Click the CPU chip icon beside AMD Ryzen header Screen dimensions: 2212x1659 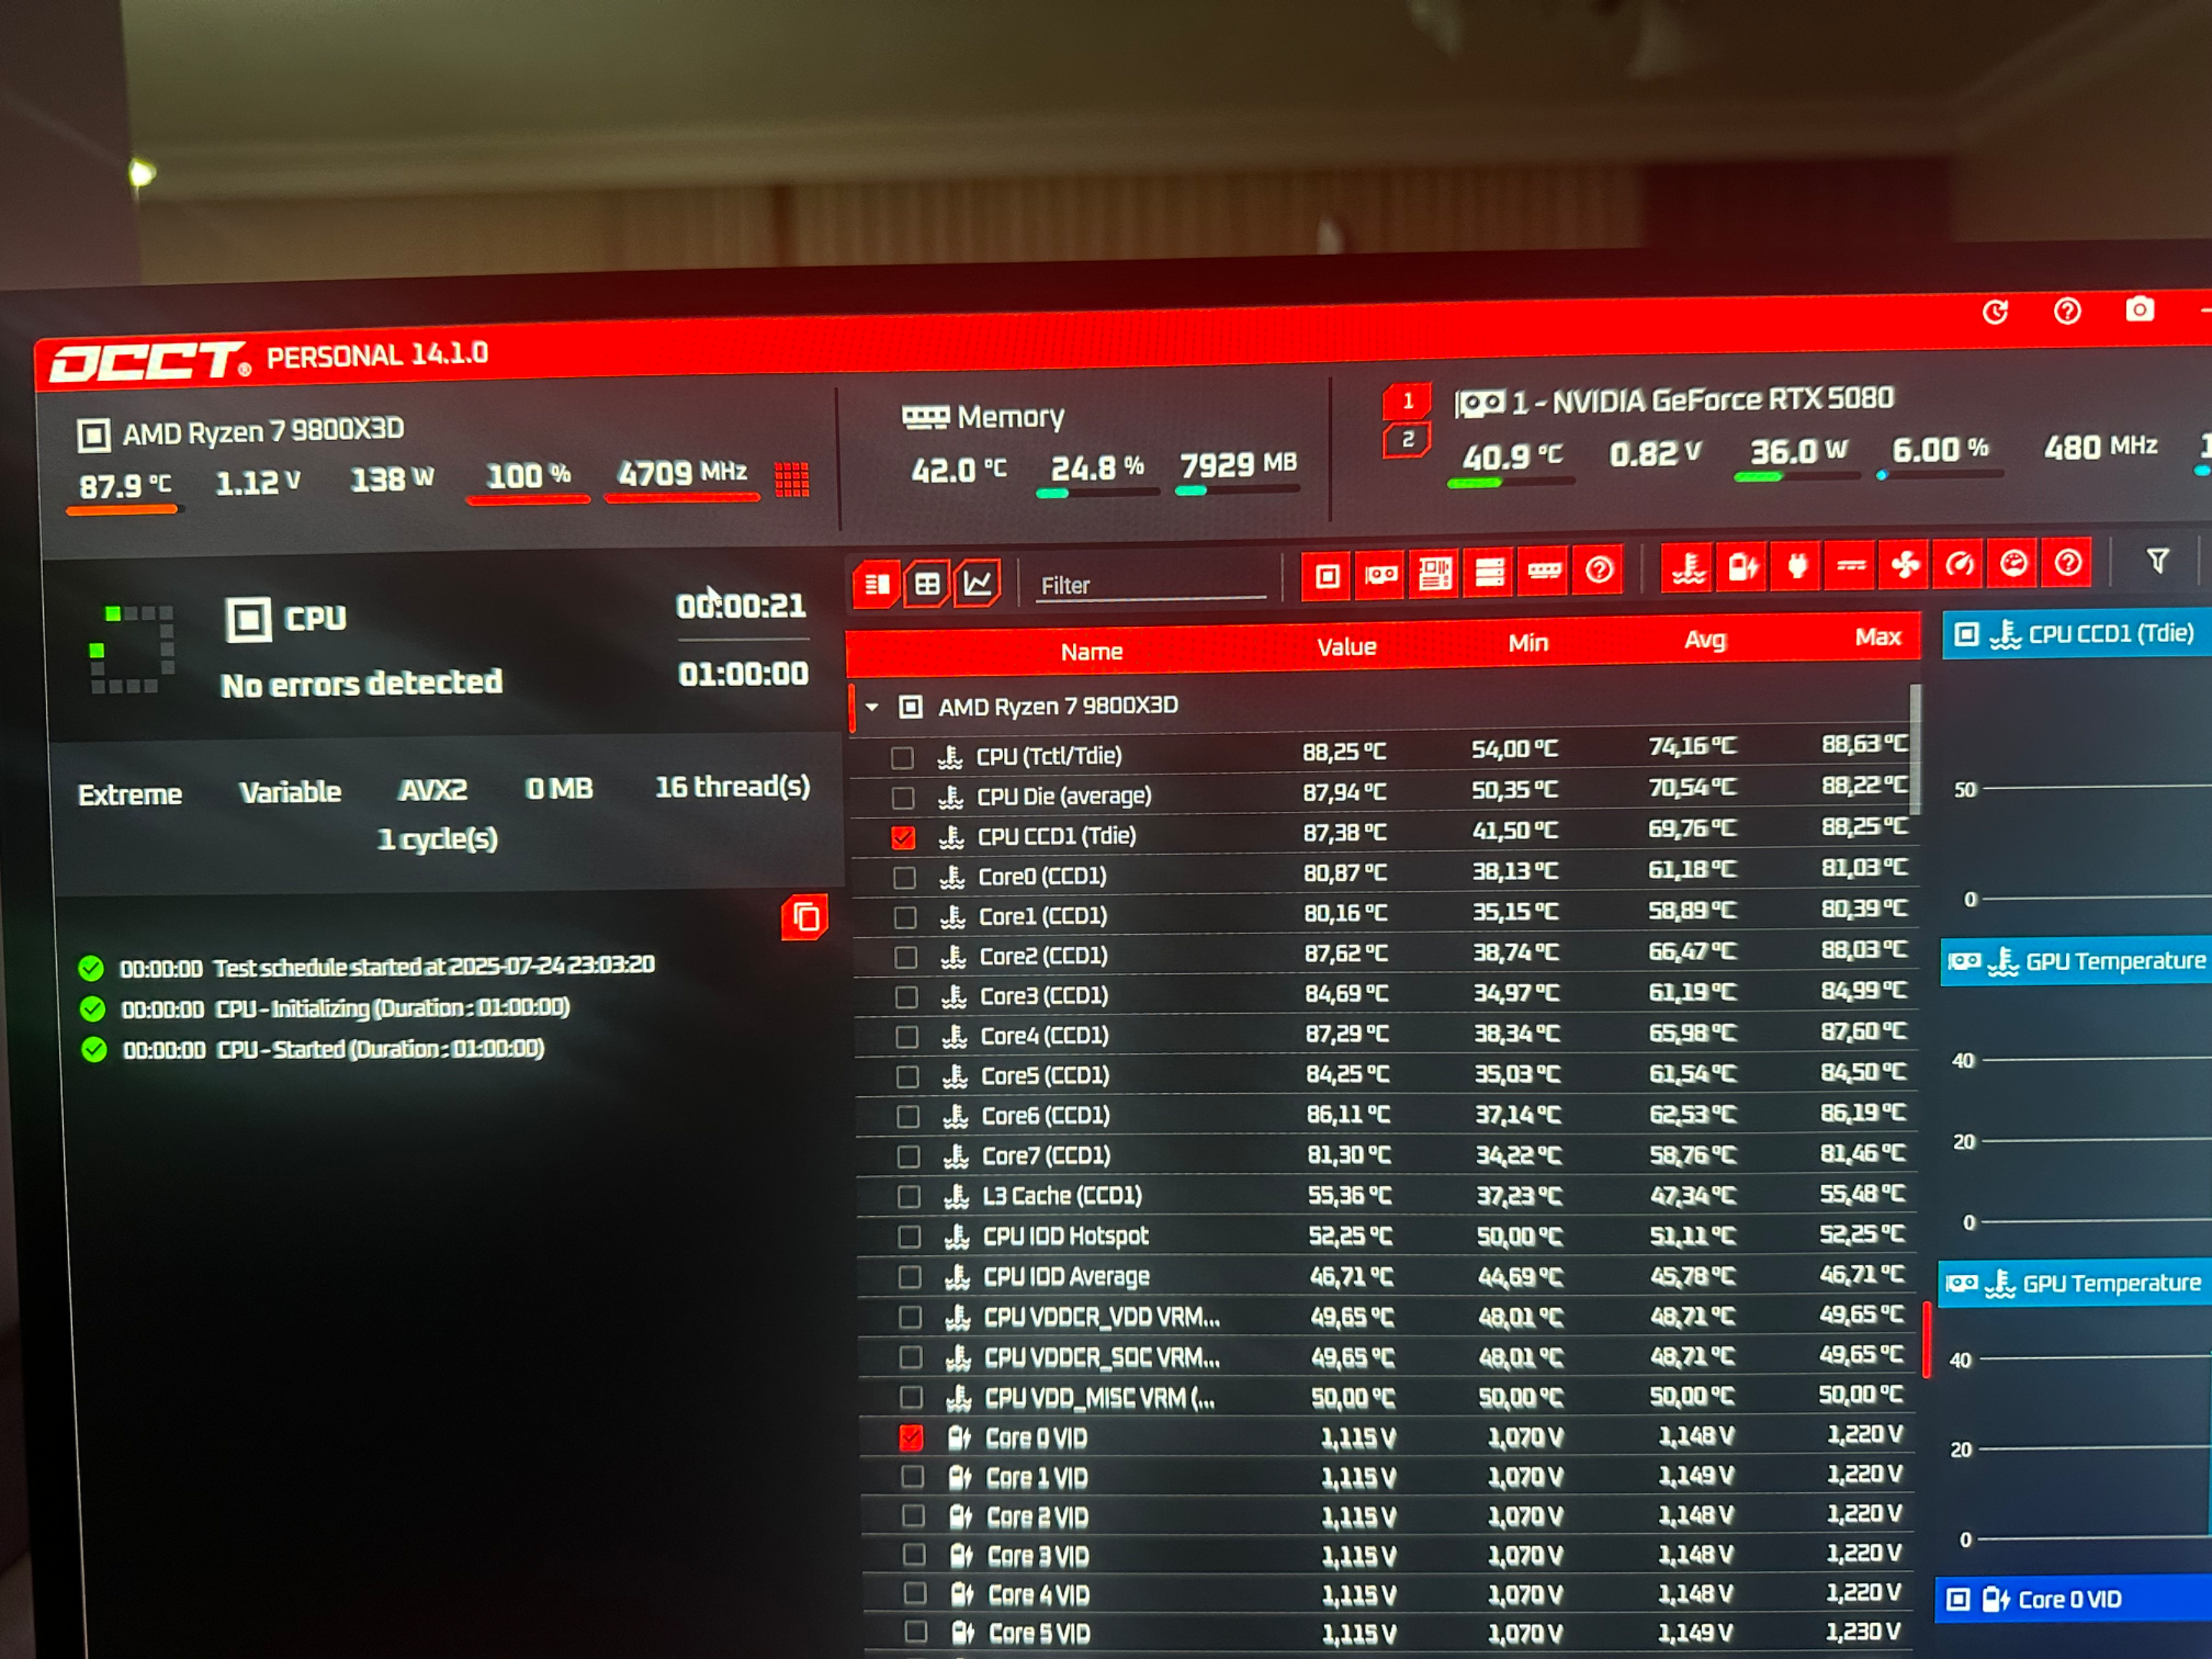(x=93, y=435)
